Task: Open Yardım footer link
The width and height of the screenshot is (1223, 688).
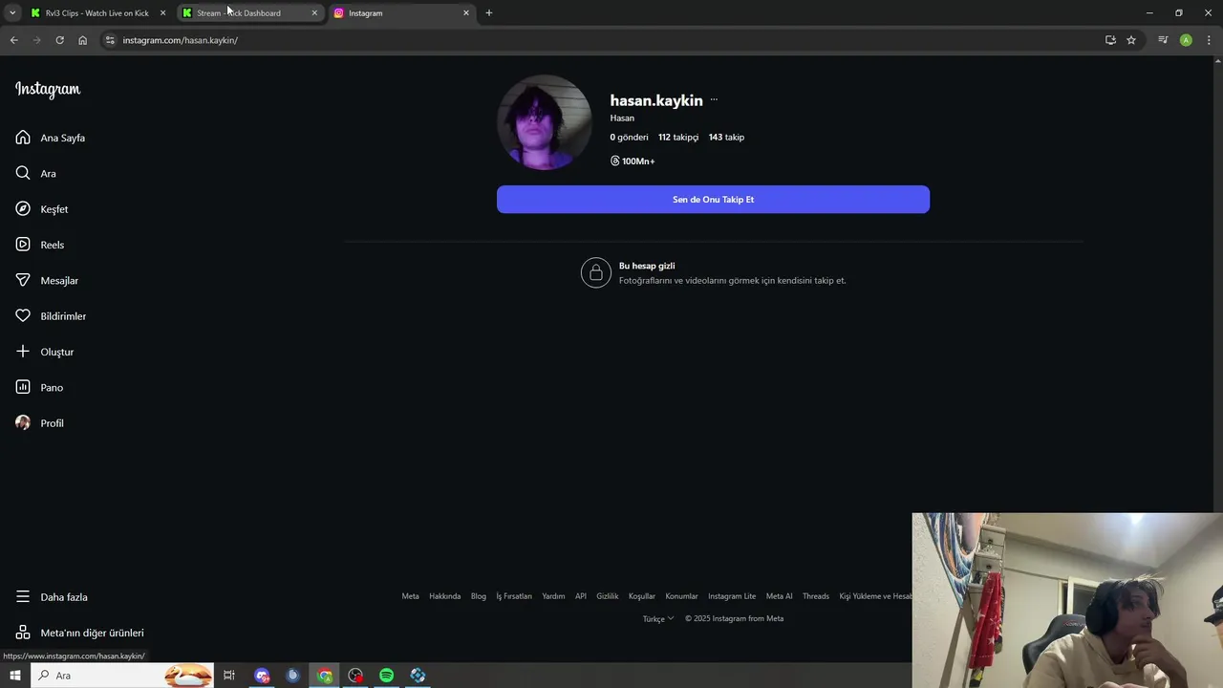Action: [x=553, y=596]
